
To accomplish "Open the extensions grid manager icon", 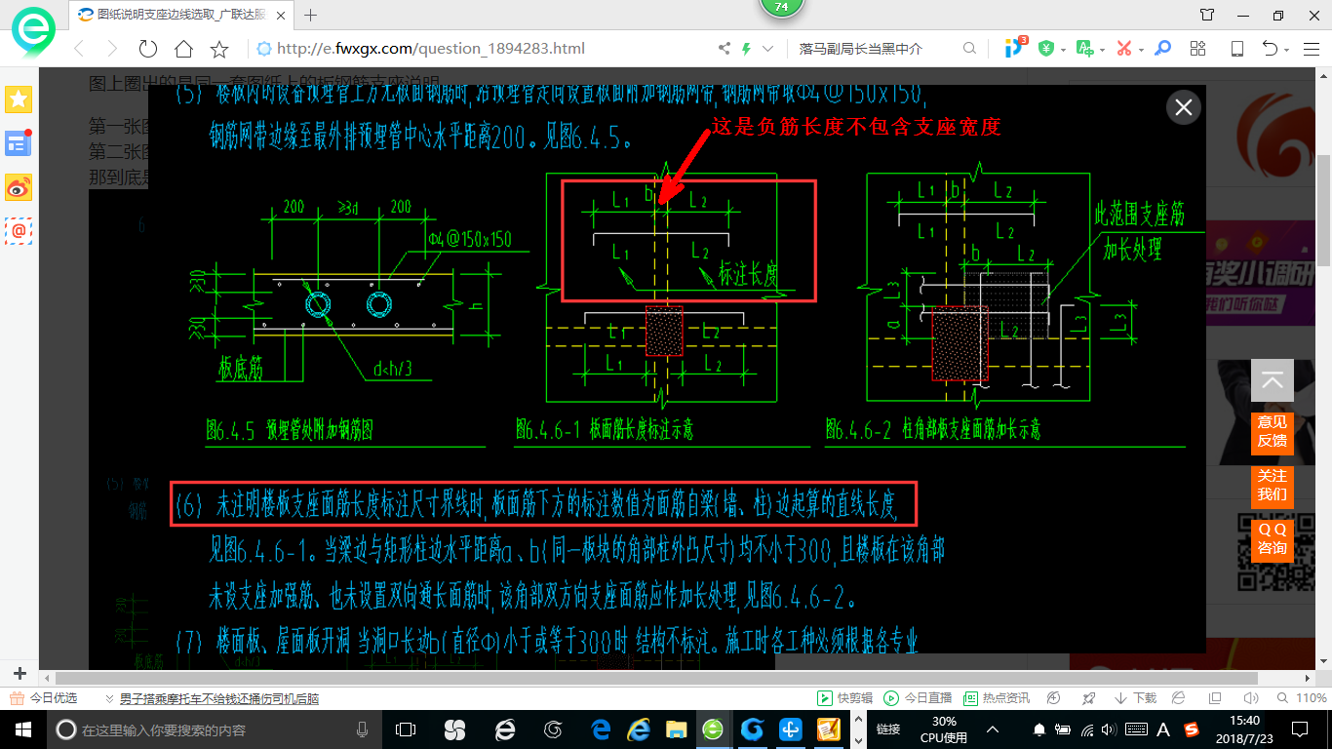I will 1198,49.
